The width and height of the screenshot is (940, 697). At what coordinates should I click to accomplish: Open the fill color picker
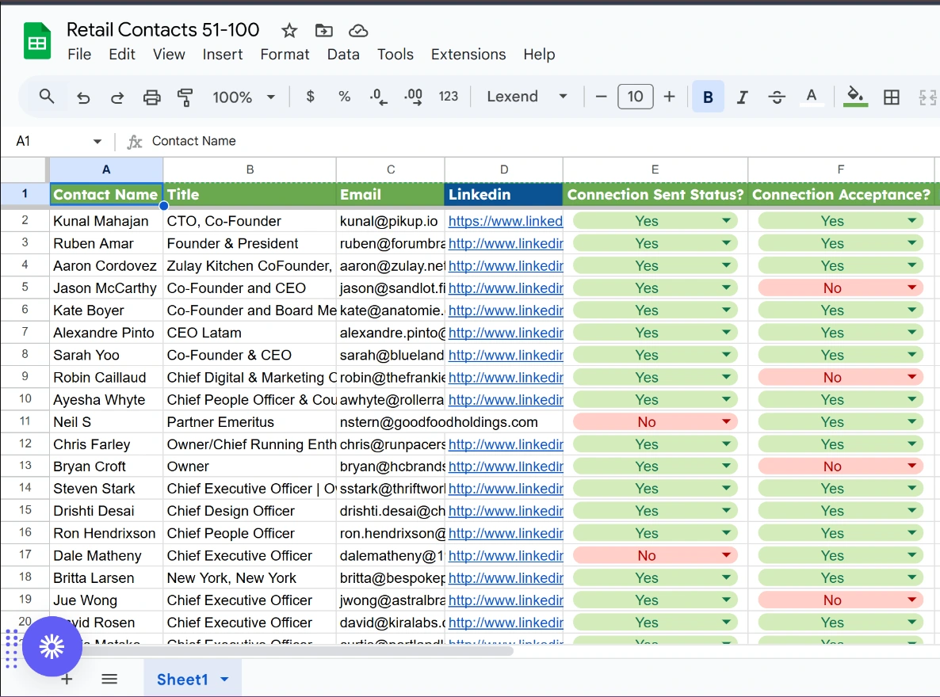(x=855, y=97)
